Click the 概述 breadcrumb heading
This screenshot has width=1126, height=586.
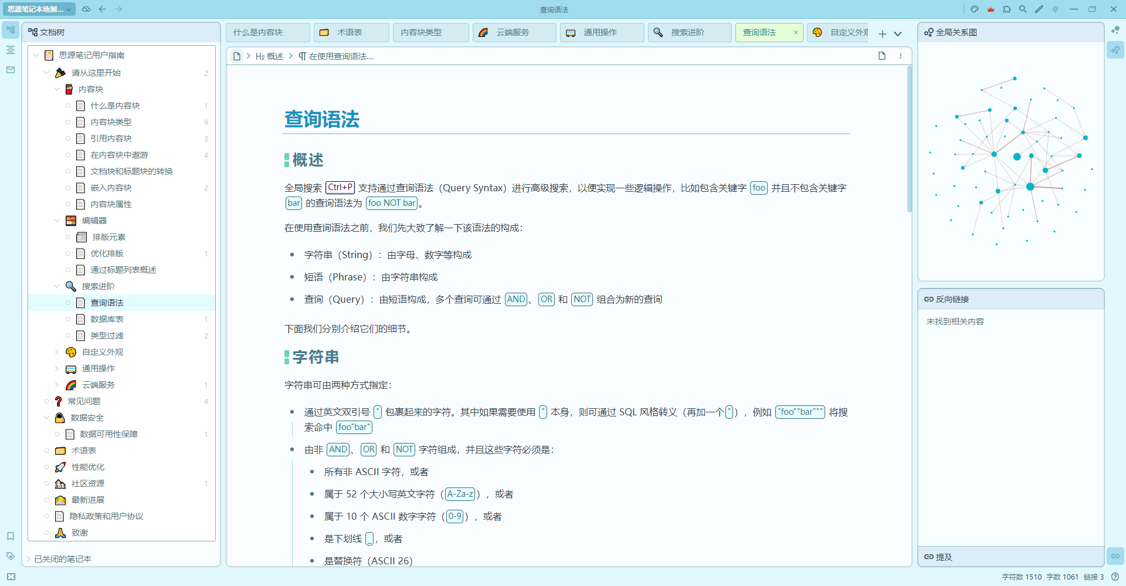(270, 56)
